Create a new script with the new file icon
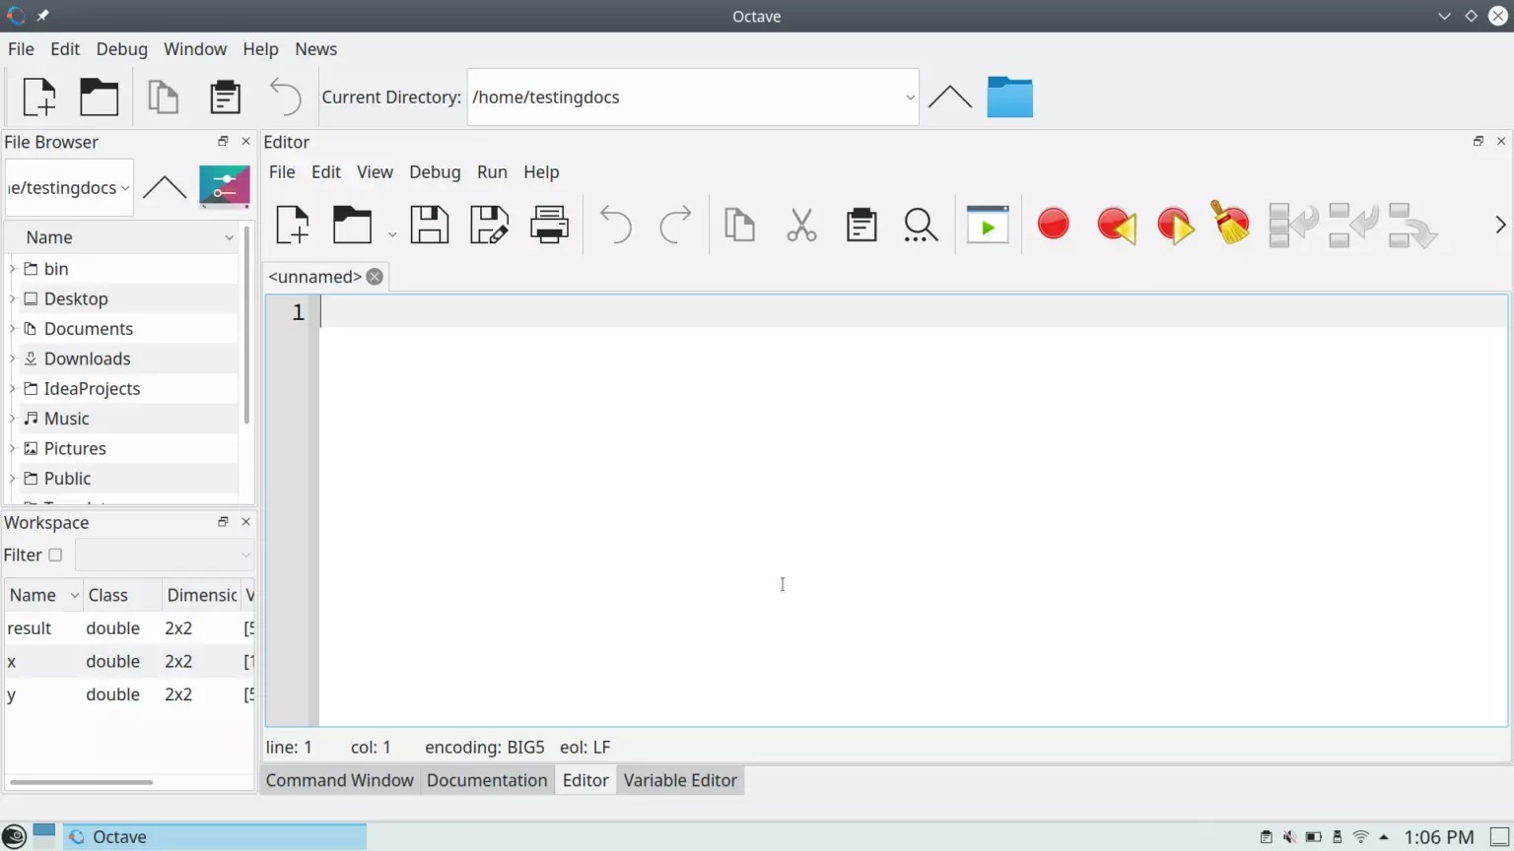Image resolution: width=1514 pixels, height=851 pixels. [292, 225]
